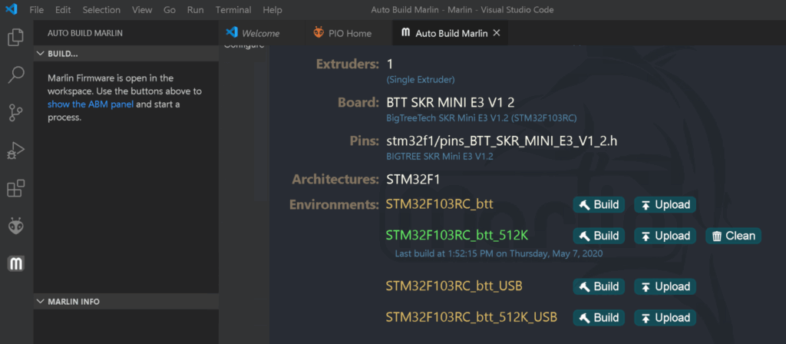
Task: Open the PlatformIO alien icon view
Action: point(16,226)
